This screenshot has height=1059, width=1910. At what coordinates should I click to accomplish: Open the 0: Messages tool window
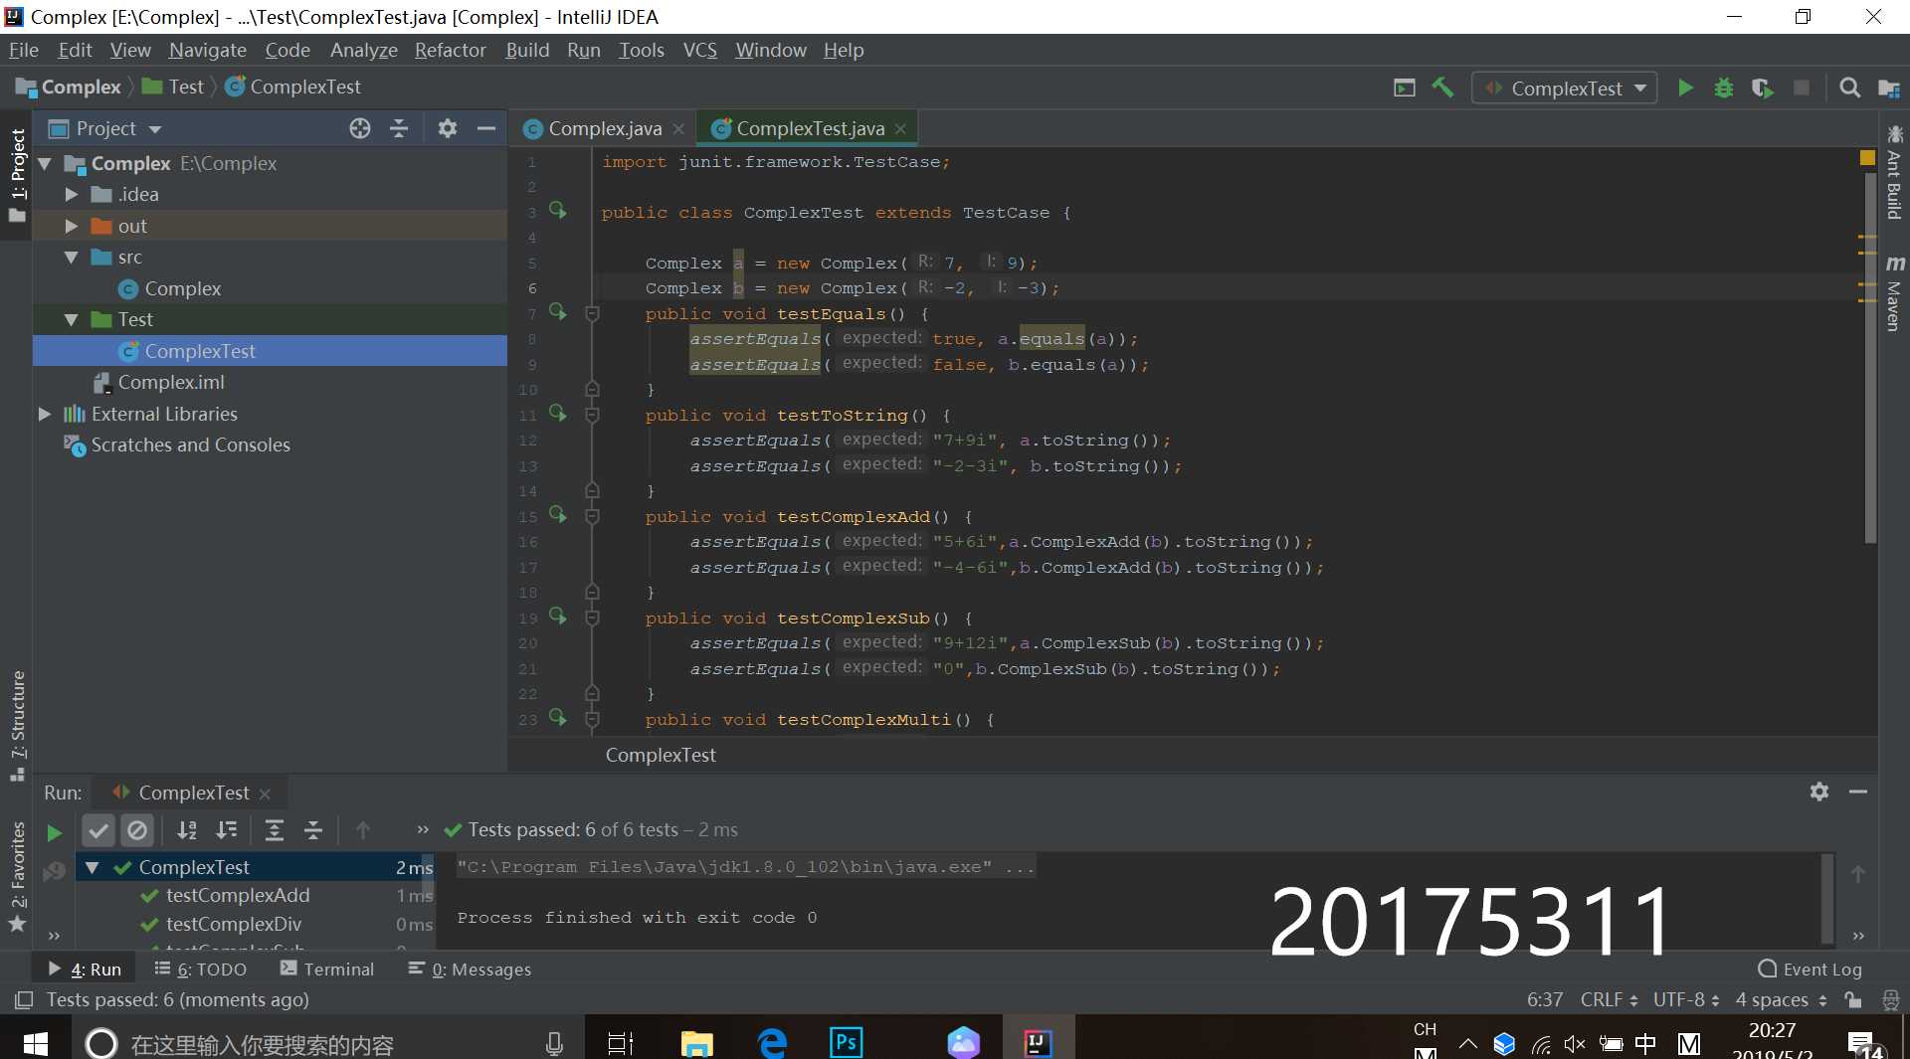tap(470, 969)
